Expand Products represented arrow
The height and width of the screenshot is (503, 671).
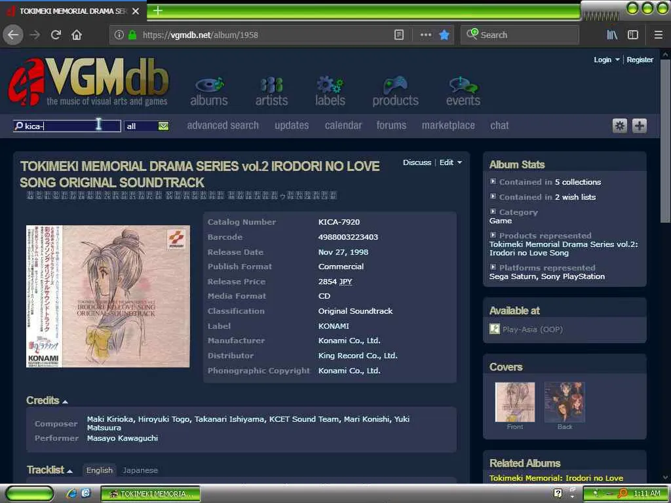pos(493,235)
